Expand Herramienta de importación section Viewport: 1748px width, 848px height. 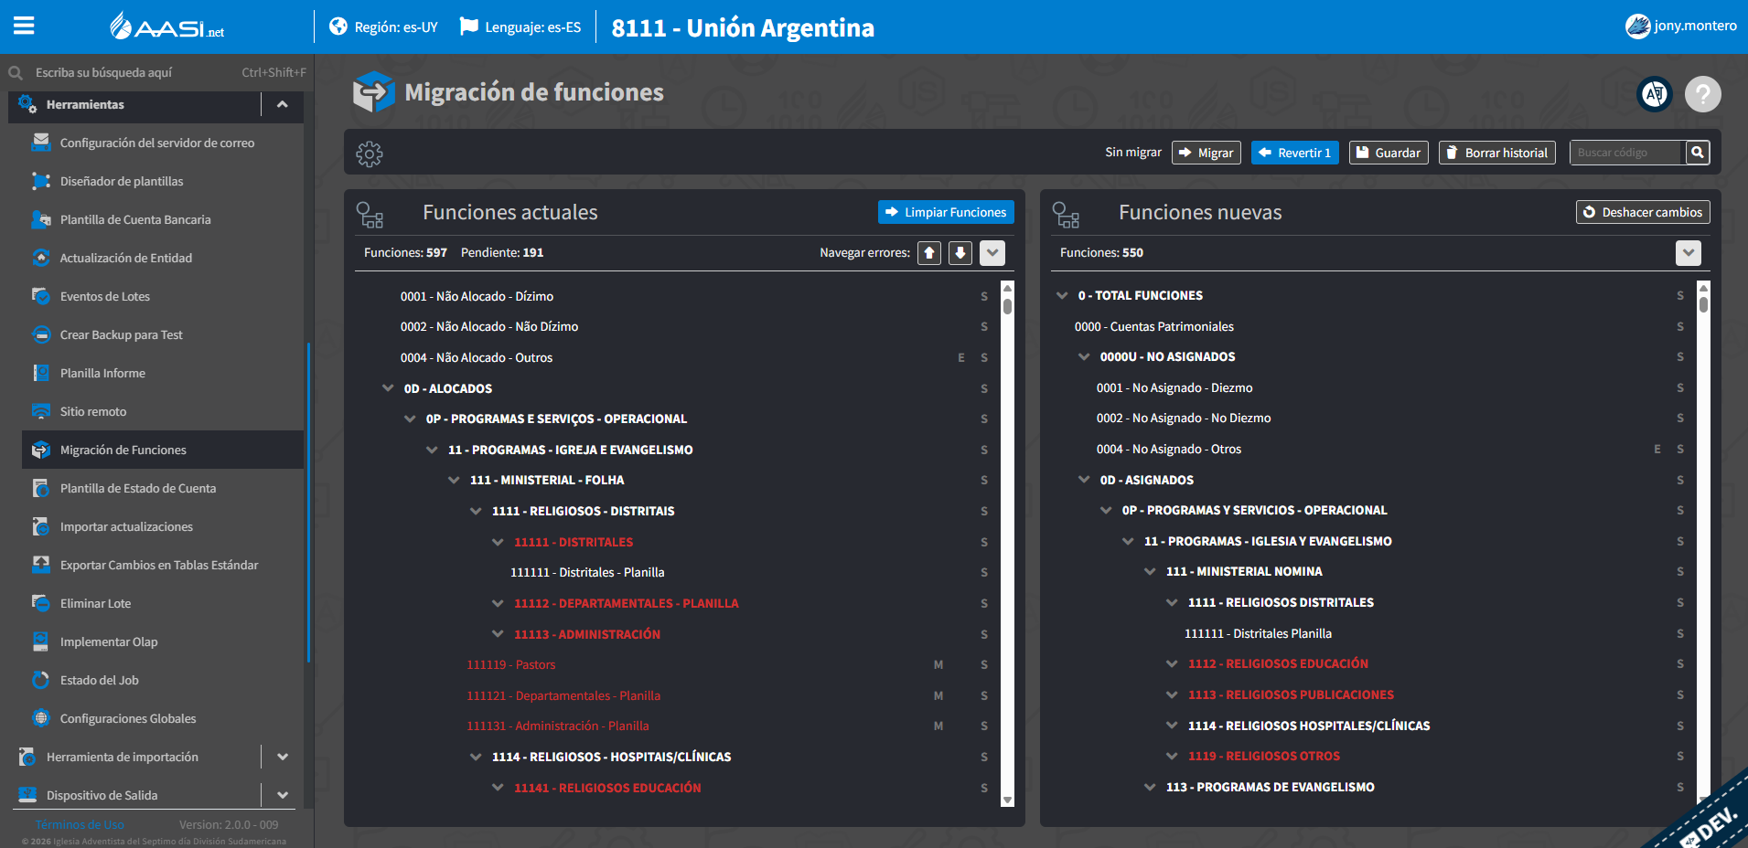point(283,757)
